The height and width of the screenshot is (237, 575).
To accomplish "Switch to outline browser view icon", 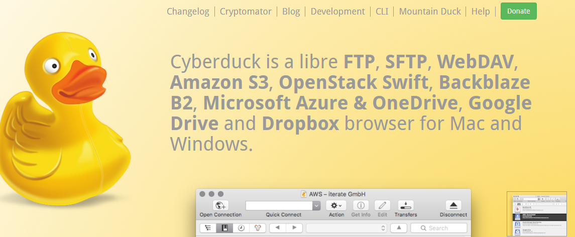I will coord(208,228).
